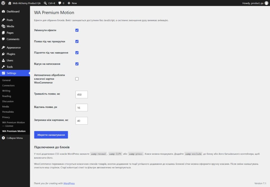Screen dimensions: 270x187
Task: Click the Collapse Menu label
Action: tap(15, 138)
